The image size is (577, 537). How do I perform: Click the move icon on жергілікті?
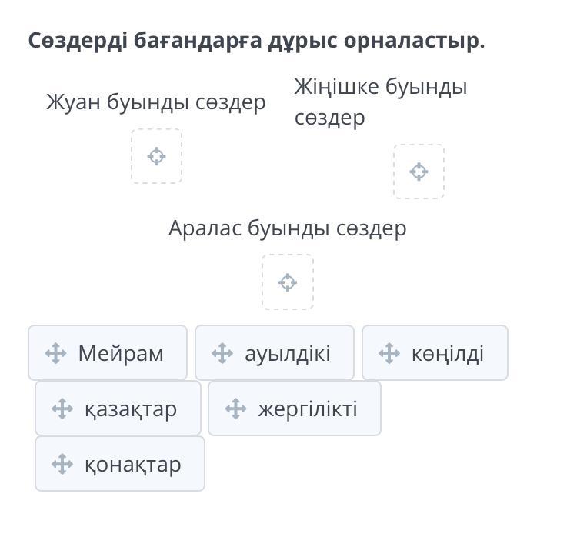click(x=235, y=409)
